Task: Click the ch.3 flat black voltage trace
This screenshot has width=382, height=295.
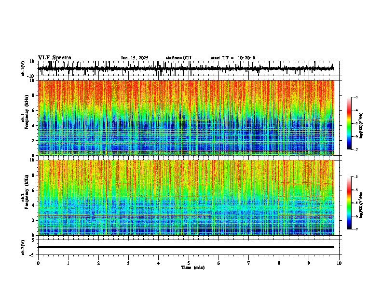Action: [186, 247]
